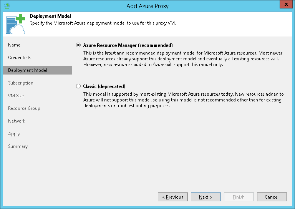Image resolution: width=295 pixels, height=209 pixels.
Task: Cancel the Add Azure Proxy wizard
Action: (272, 197)
